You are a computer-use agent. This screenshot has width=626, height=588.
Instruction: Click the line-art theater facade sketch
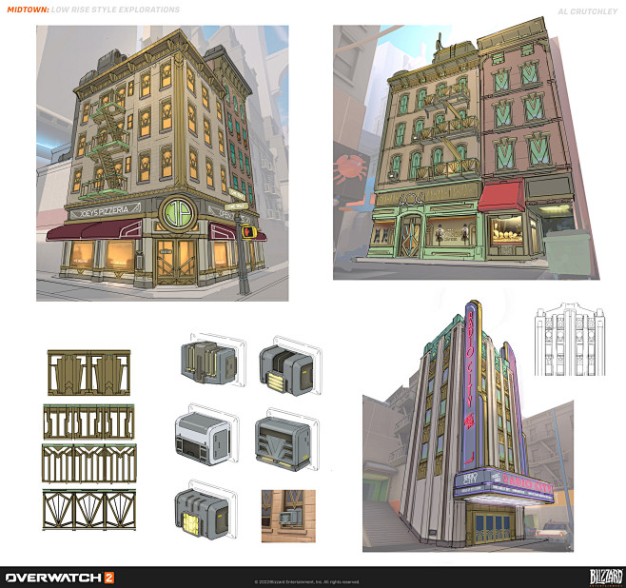570,340
